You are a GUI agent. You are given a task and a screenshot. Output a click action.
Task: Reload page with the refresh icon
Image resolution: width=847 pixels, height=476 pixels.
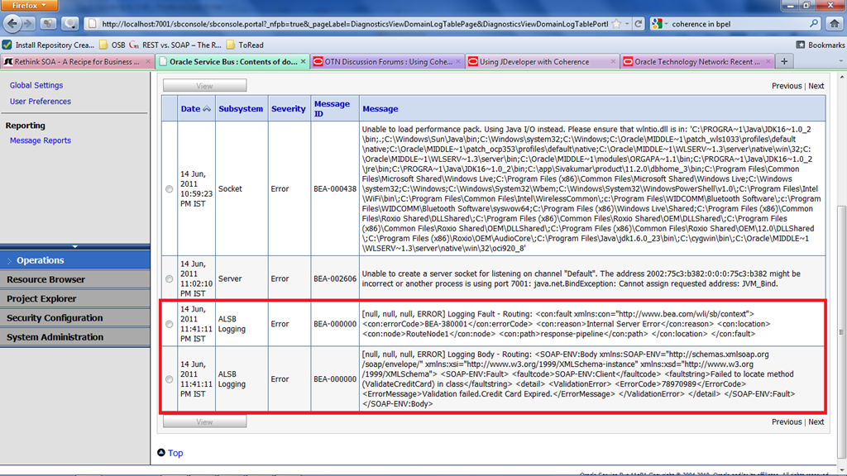(x=639, y=24)
